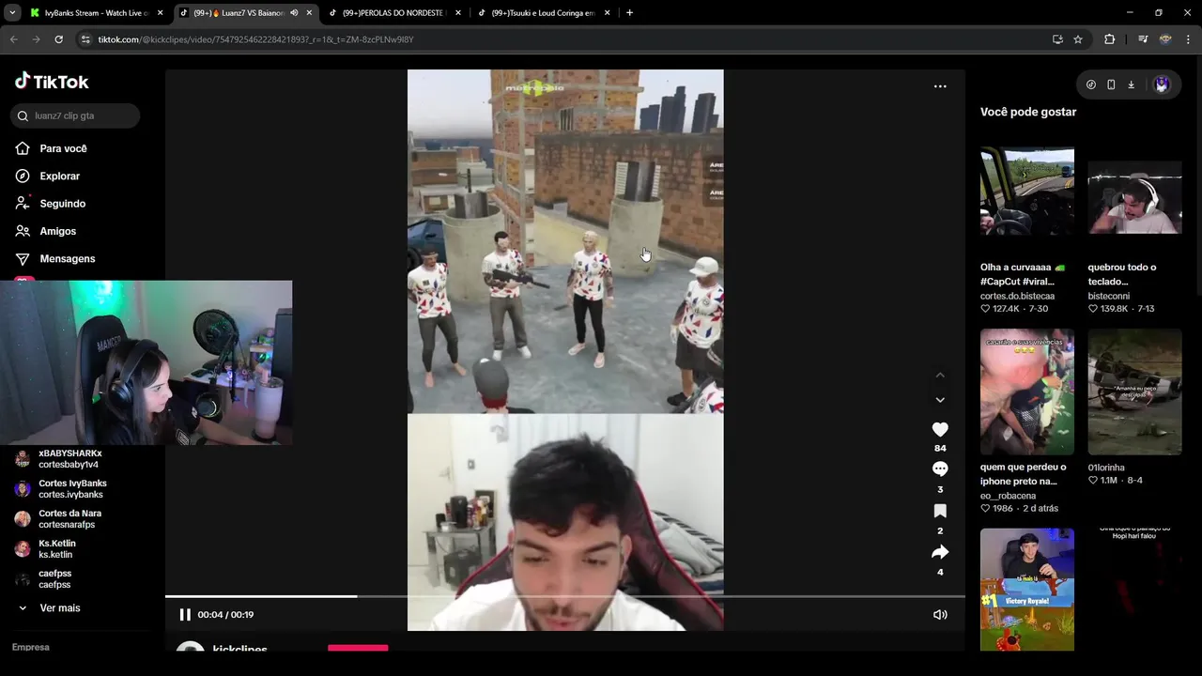Image resolution: width=1202 pixels, height=676 pixels.
Task: Click the browser forward arrow
Action: coord(36,39)
